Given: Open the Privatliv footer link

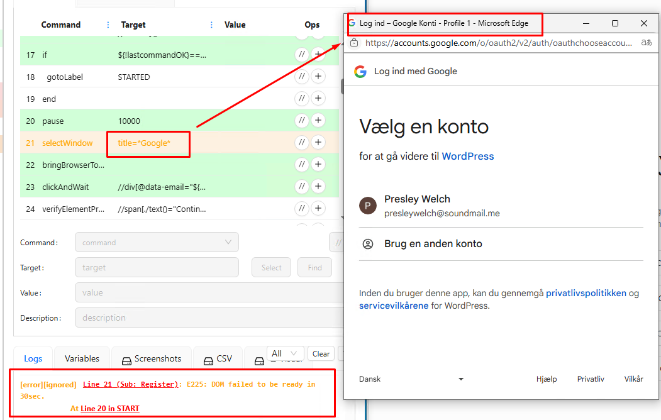Looking at the screenshot, I should click(591, 379).
